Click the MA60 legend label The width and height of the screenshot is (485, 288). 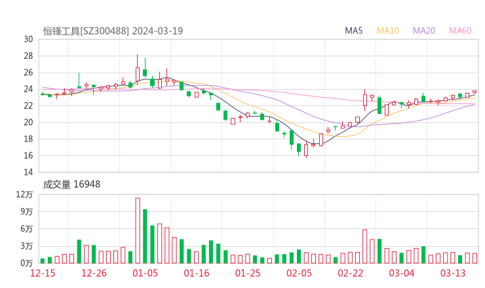[460, 31]
